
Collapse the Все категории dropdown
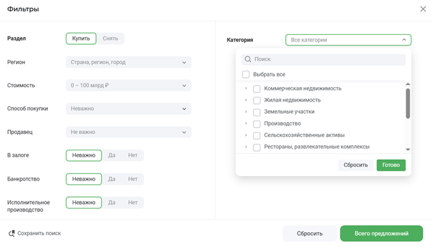pos(348,40)
